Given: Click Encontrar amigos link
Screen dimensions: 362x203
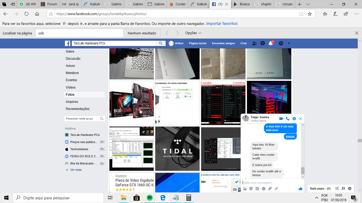Looking at the screenshot, I should [223, 43].
